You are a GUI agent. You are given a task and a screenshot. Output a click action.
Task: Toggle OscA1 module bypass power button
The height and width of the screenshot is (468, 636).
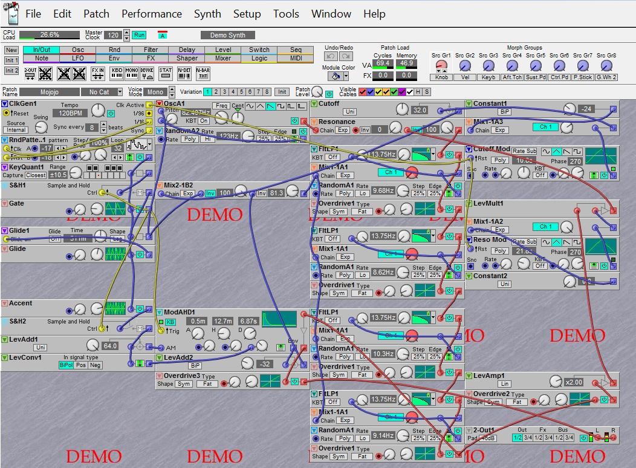pos(294,121)
